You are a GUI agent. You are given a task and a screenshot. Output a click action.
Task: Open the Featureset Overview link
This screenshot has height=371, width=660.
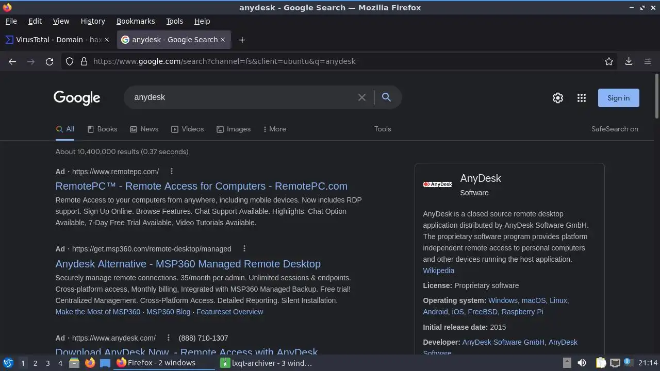(230, 312)
